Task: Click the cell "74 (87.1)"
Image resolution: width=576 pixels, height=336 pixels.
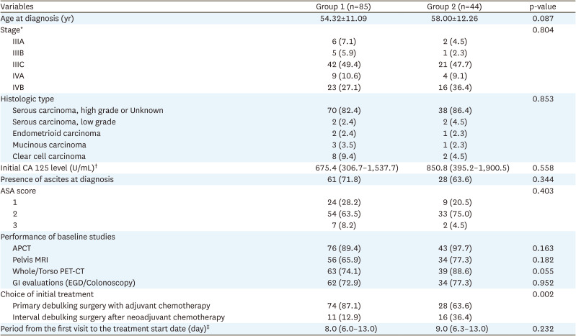Action: (344, 306)
